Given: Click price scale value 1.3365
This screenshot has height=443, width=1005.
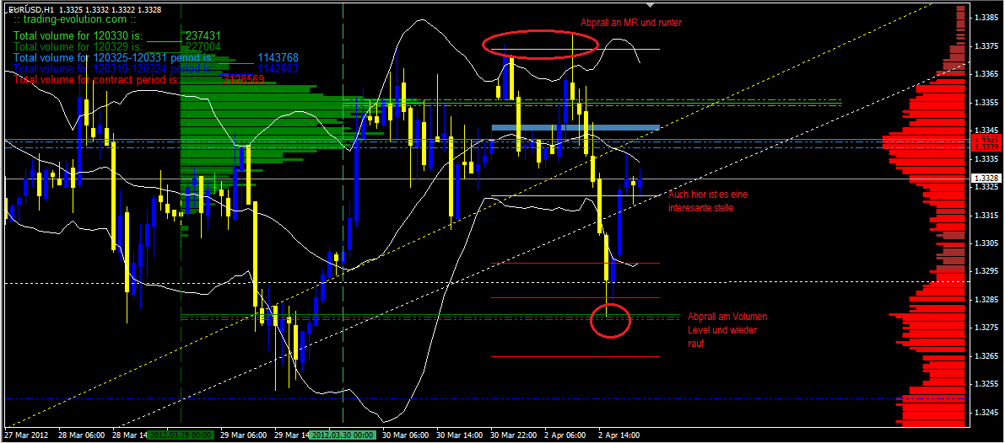Looking at the screenshot, I should 985,74.
